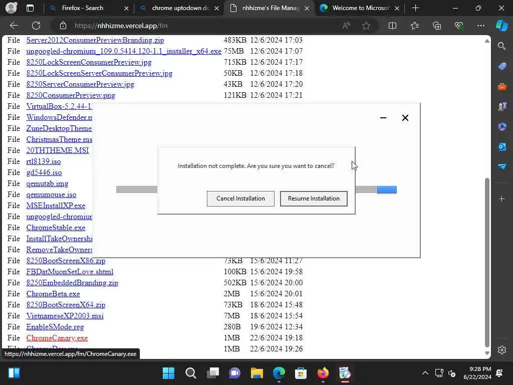The width and height of the screenshot is (513, 385).
Task: Close the Firefox - Search tab
Action: click(126, 8)
